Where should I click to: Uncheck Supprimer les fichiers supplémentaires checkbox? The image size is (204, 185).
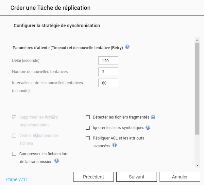coord(14,117)
